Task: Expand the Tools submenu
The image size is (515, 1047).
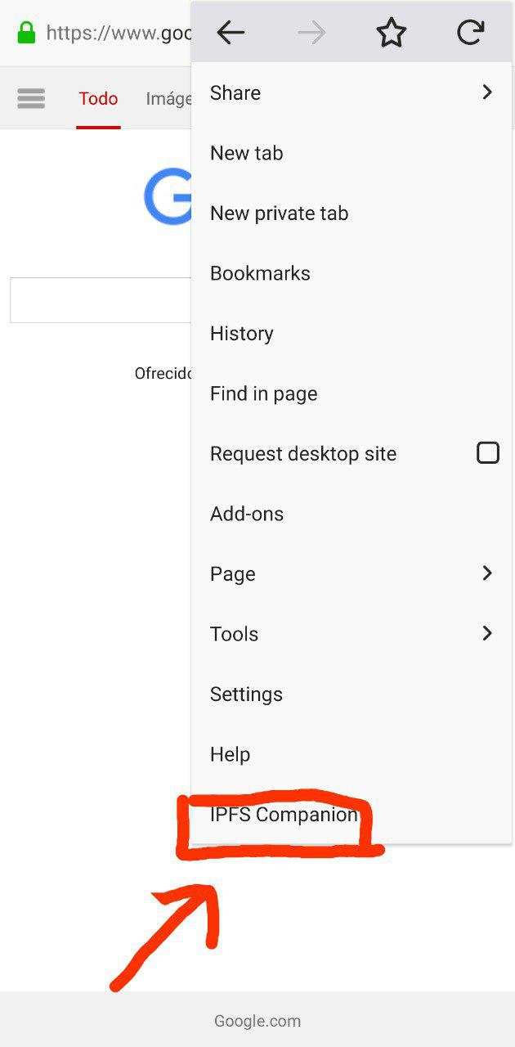Action: (x=352, y=634)
